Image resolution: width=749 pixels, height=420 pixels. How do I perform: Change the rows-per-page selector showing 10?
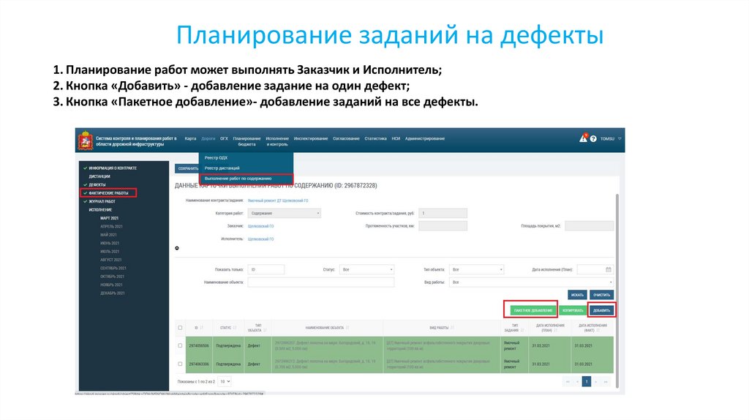[x=225, y=381]
